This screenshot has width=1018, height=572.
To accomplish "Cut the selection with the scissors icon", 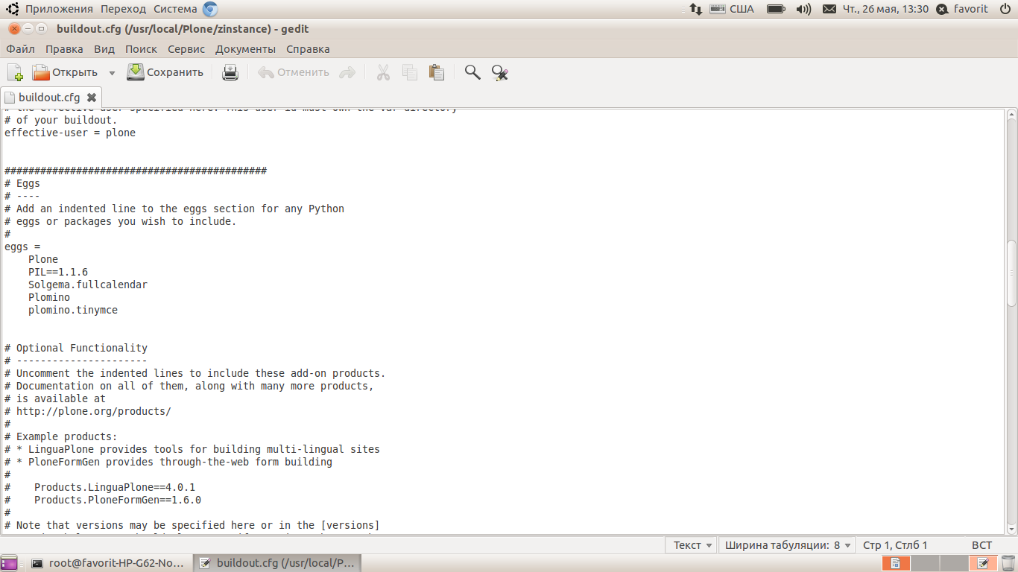I will [383, 72].
